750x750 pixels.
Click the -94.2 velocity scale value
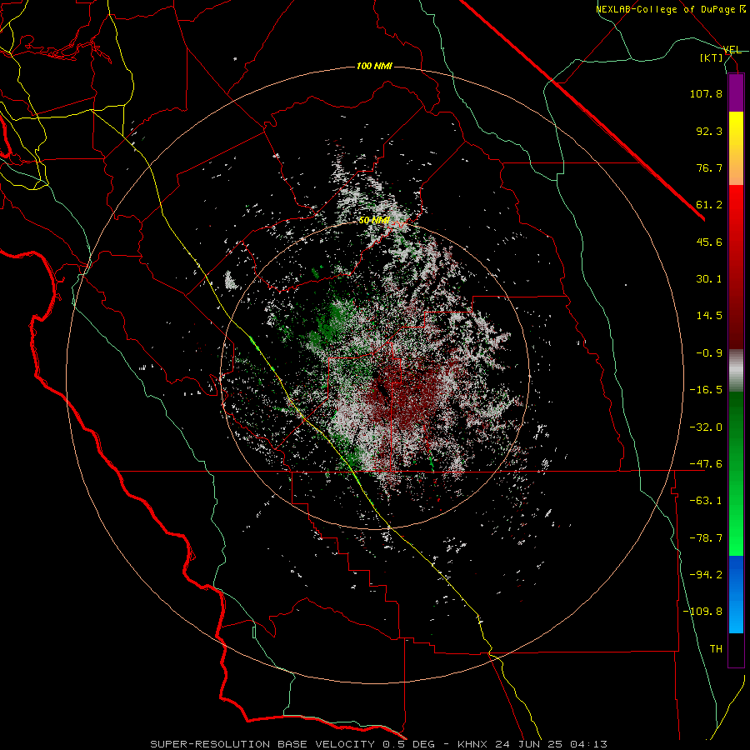(x=706, y=575)
